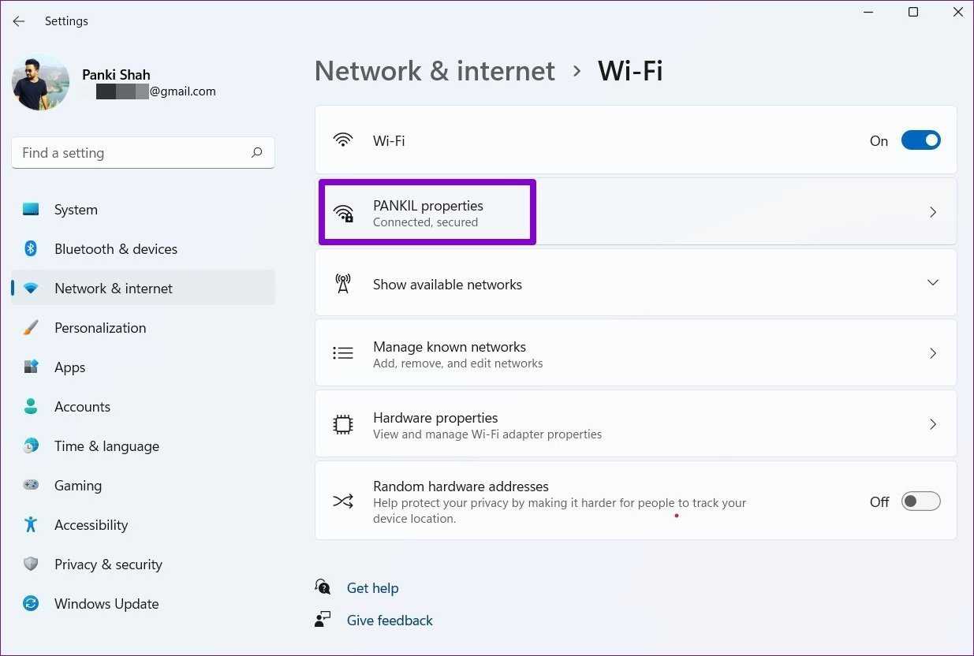Click the Find a setting search box
Screen dimensions: 974x656
[x=130, y=153]
